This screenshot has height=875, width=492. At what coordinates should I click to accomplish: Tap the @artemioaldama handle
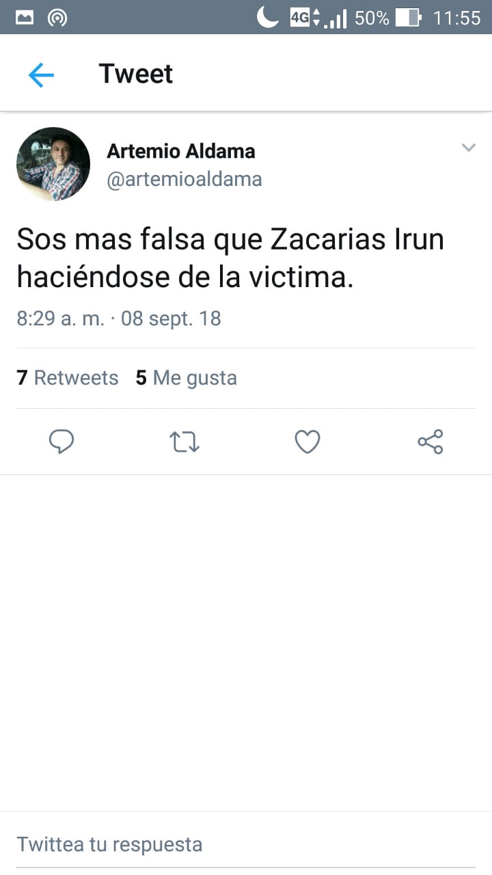[184, 179]
